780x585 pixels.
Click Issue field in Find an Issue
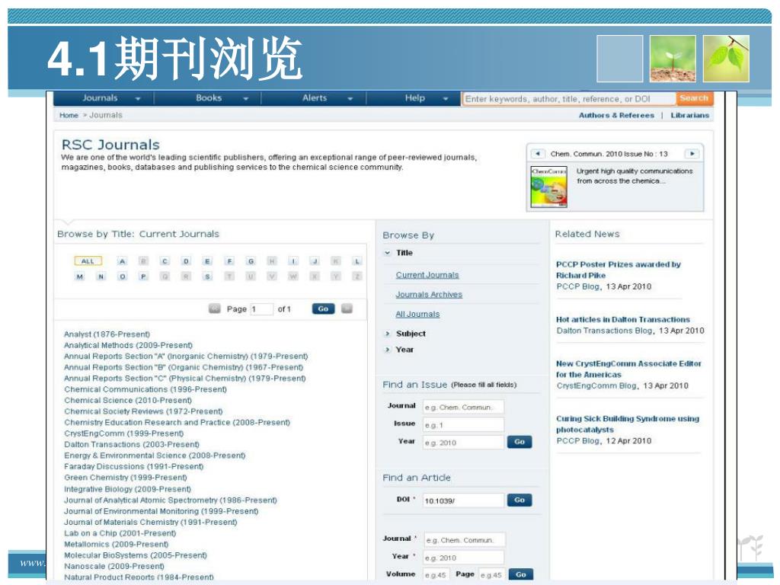pyautogui.click(x=463, y=425)
